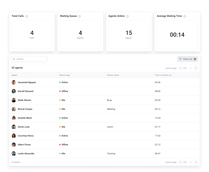Open Annette Black's avatar
Viewport: 209px width, 172px height.
tap(14, 118)
